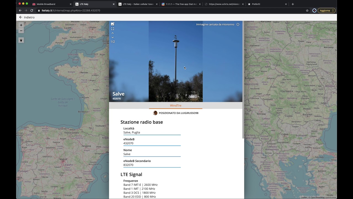Select the WindTre operator tab
353x199 pixels.
tap(176, 106)
